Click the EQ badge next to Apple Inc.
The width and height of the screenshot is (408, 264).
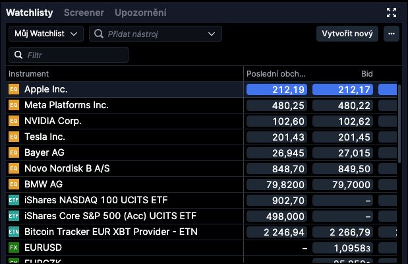coord(13,89)
